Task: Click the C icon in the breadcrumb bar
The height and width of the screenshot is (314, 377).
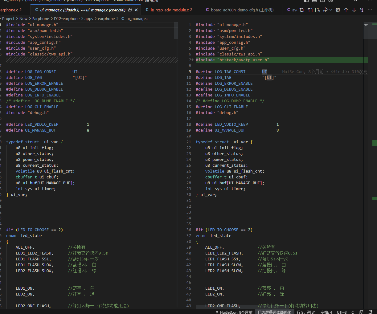Action: (x=123, y=18)
